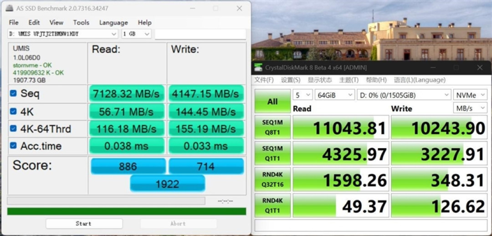Run the RND4K Q32T16 test
Screen dimensions: 492x236
[272, 180]
